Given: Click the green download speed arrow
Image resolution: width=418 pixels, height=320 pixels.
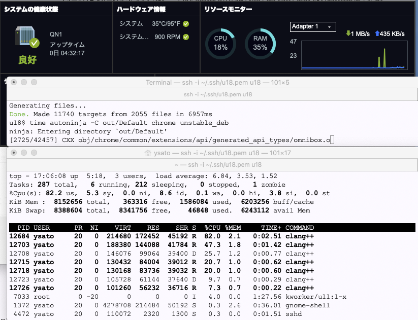Looking at the screenshot, I should coord(348,33).
